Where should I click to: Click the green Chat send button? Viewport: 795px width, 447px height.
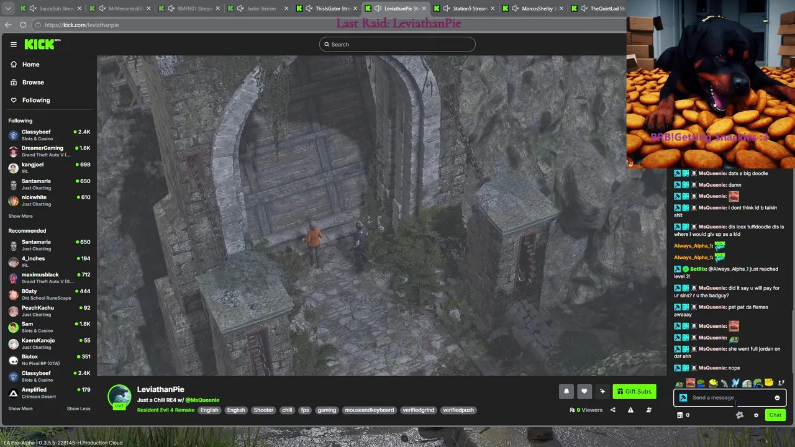[x=775, y=415]
